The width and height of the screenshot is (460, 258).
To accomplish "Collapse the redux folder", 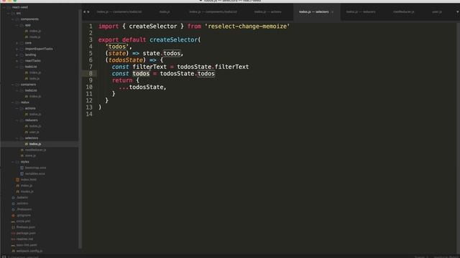I will pos(13,102).
